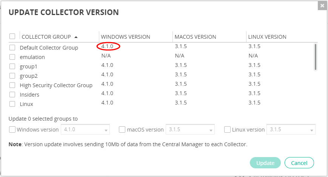Enable the macOS version update checkbox
The image size is (328, 177).
pyautogui.click(x=122, y=130)
